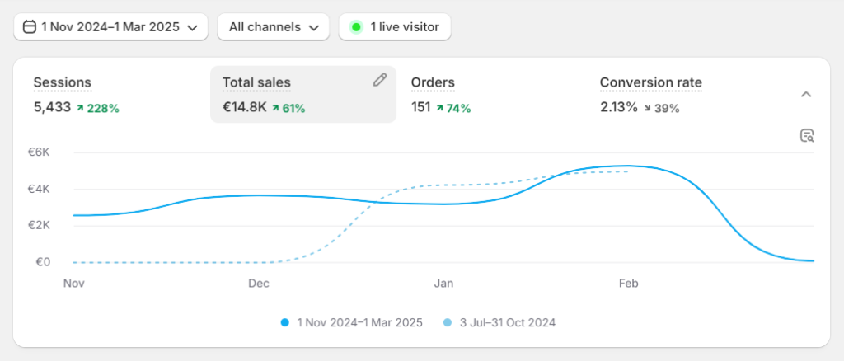Click the dark blue legend color dot

[284, 322]
